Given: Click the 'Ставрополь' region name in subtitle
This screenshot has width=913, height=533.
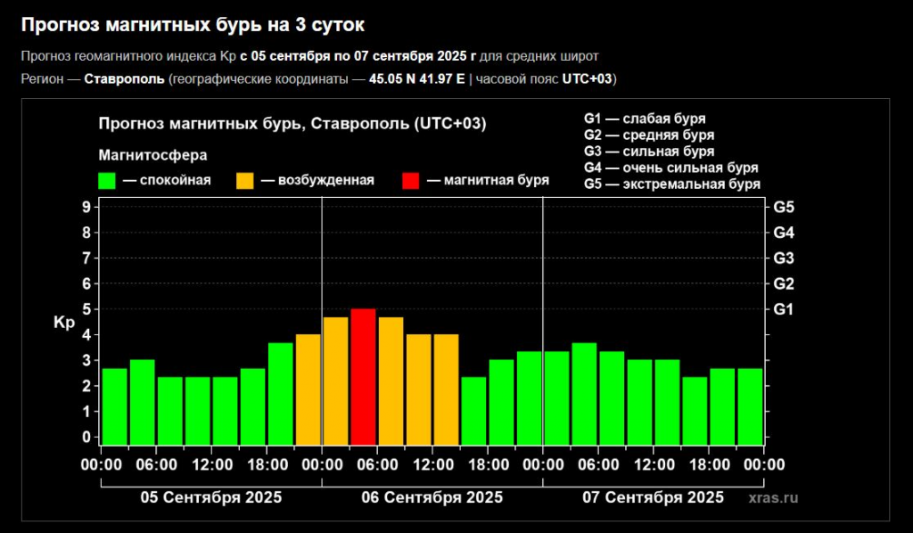Looking at the screenshot, I should (124, 79).
